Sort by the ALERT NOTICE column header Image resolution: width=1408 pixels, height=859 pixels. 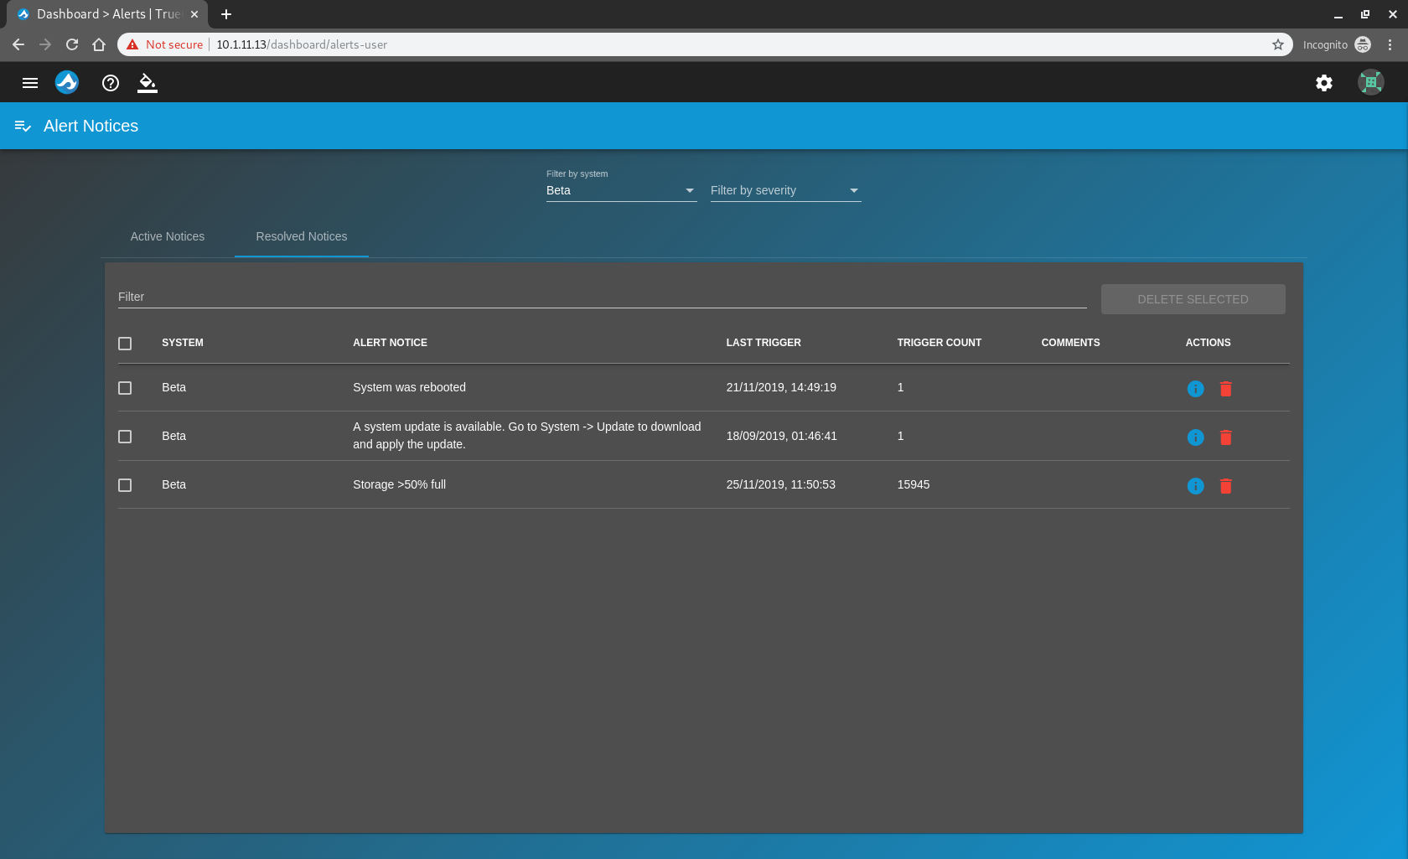click(390, 343)
